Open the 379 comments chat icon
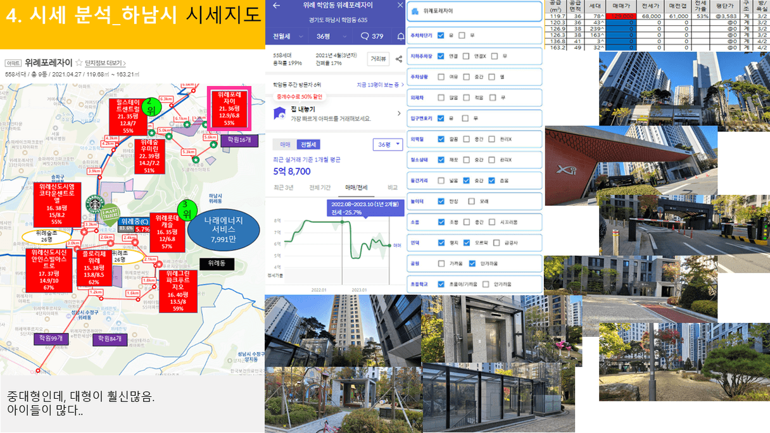770x433 pixels. click(x=365, y=36)
